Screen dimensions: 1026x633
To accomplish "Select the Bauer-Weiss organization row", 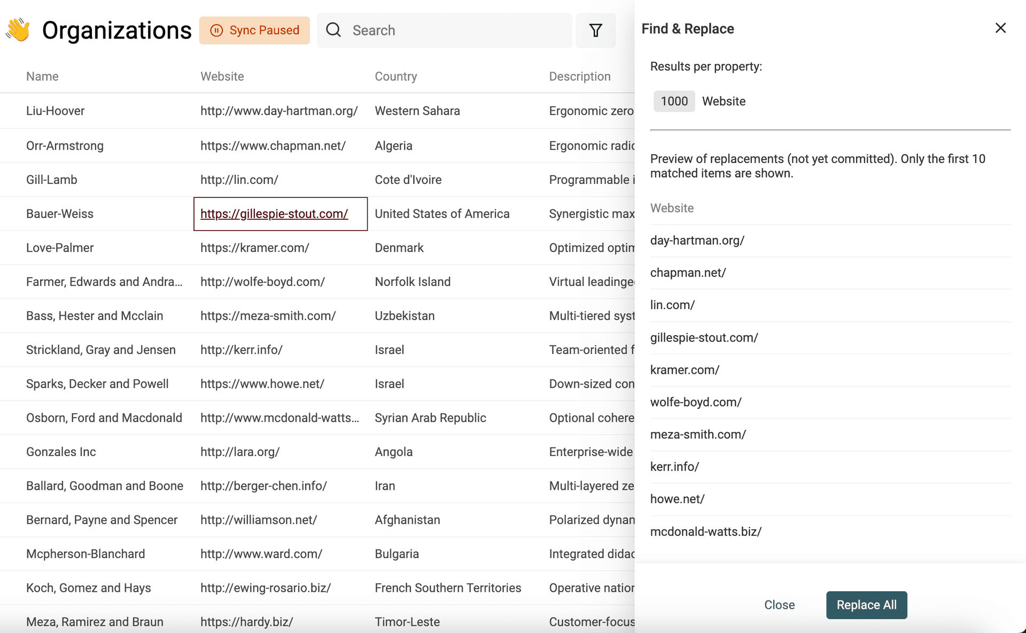I will (x=60, y=213).
